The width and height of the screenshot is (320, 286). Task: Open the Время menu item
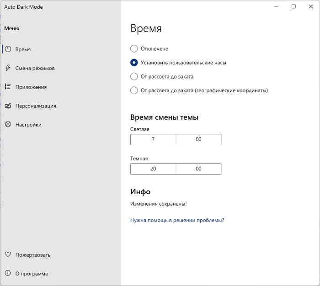point(61,49)
